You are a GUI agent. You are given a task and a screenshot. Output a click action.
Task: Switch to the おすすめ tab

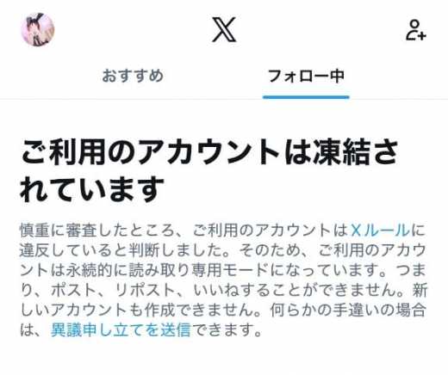(133, 76)
